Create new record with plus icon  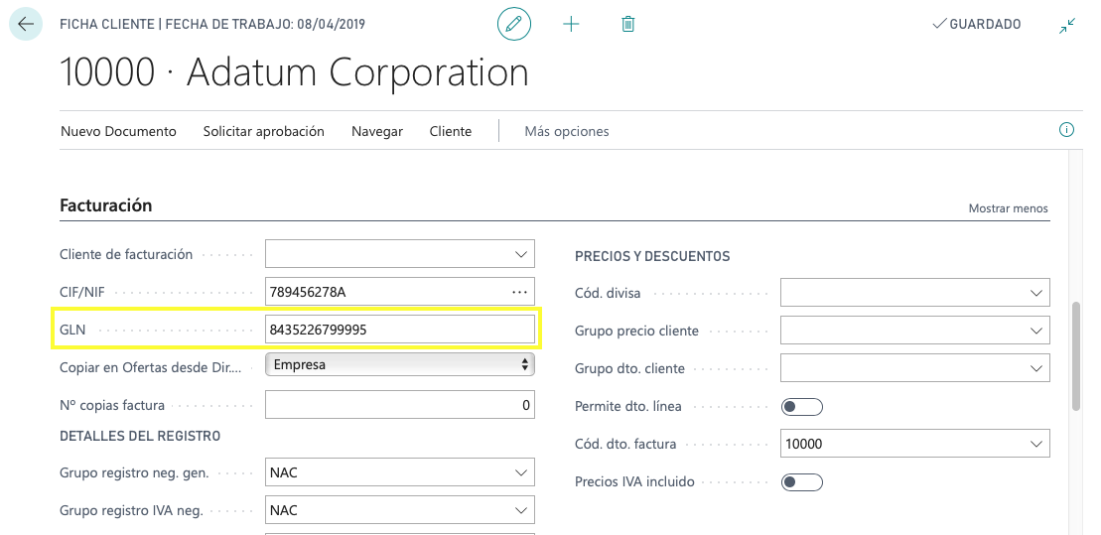572,24
